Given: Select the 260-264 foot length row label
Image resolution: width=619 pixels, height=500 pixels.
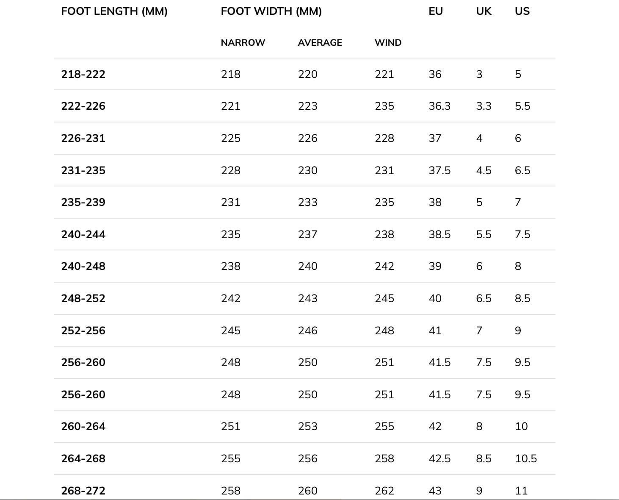Looking at the screenshot, I should click(x=83, y=427).
